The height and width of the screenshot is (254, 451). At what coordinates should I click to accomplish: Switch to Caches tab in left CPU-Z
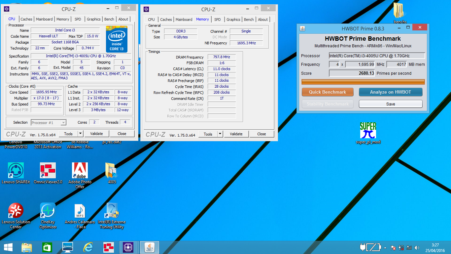point(26,19)
